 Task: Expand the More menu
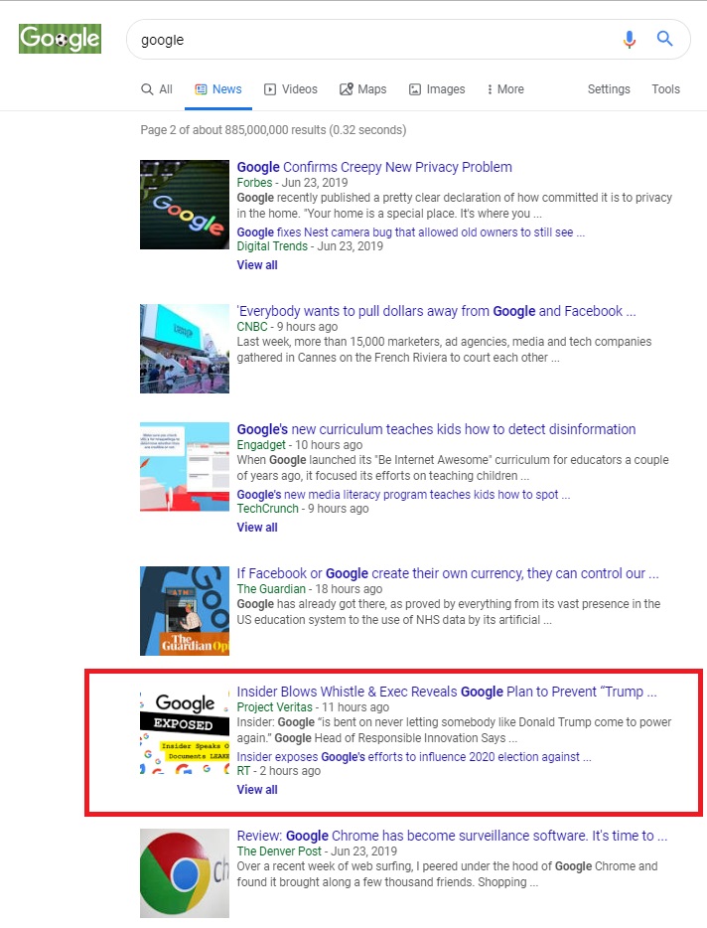pos(505,89)
